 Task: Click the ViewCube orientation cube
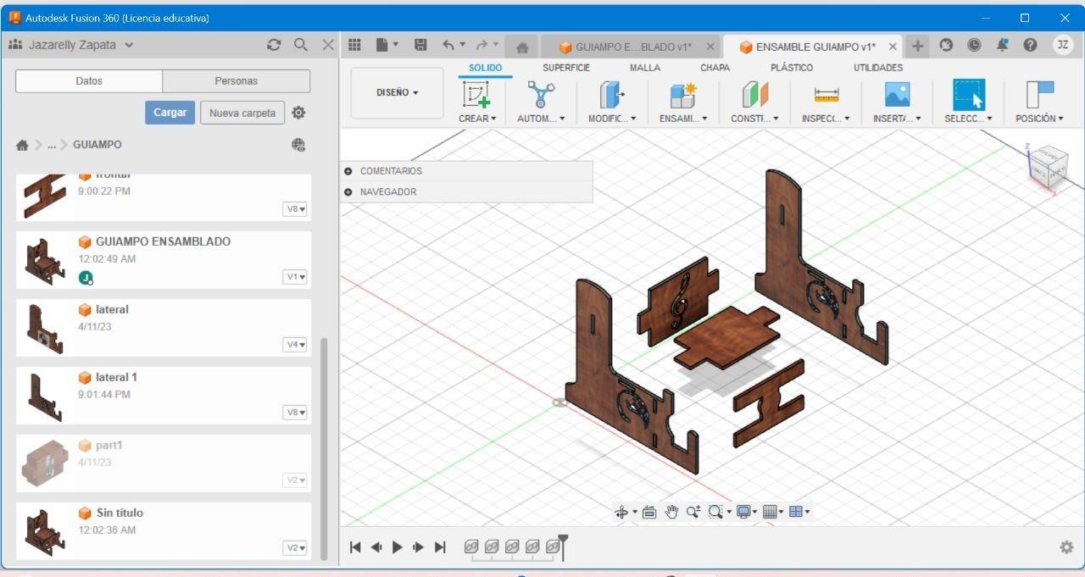click(x=1048, y=166)
